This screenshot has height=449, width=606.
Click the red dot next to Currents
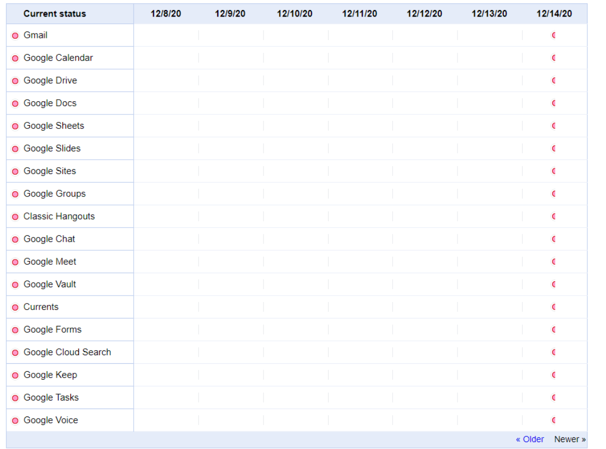pos(15,307)
